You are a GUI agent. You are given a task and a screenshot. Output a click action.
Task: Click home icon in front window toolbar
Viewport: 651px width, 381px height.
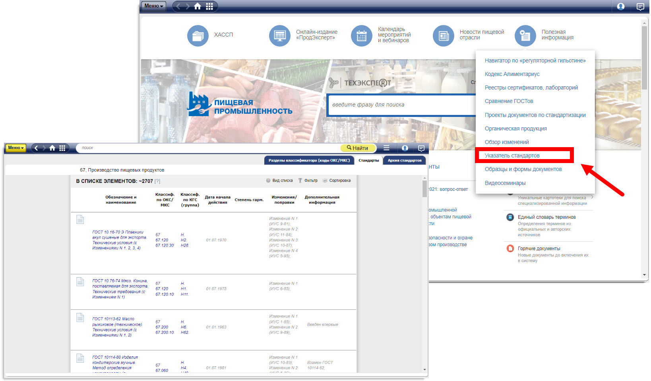[52, 148]
